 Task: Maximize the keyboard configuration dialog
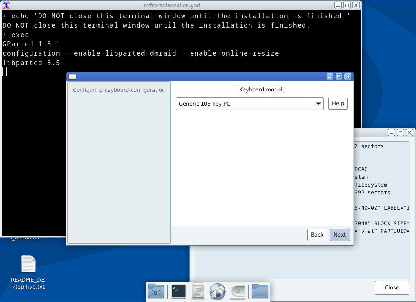point(338,76)
